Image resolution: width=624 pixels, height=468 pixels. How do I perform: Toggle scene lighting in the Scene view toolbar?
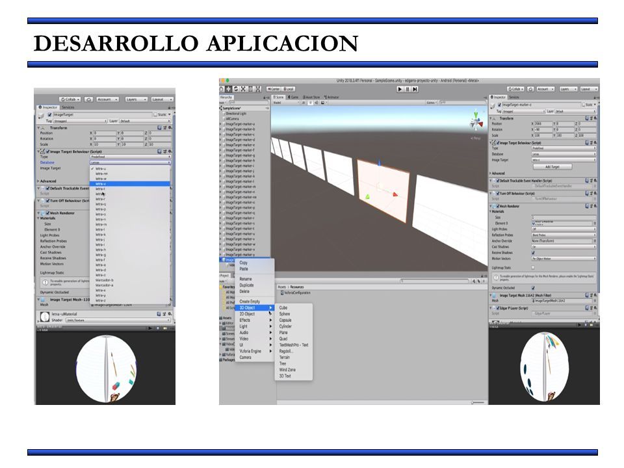click(x=311, y=103)
